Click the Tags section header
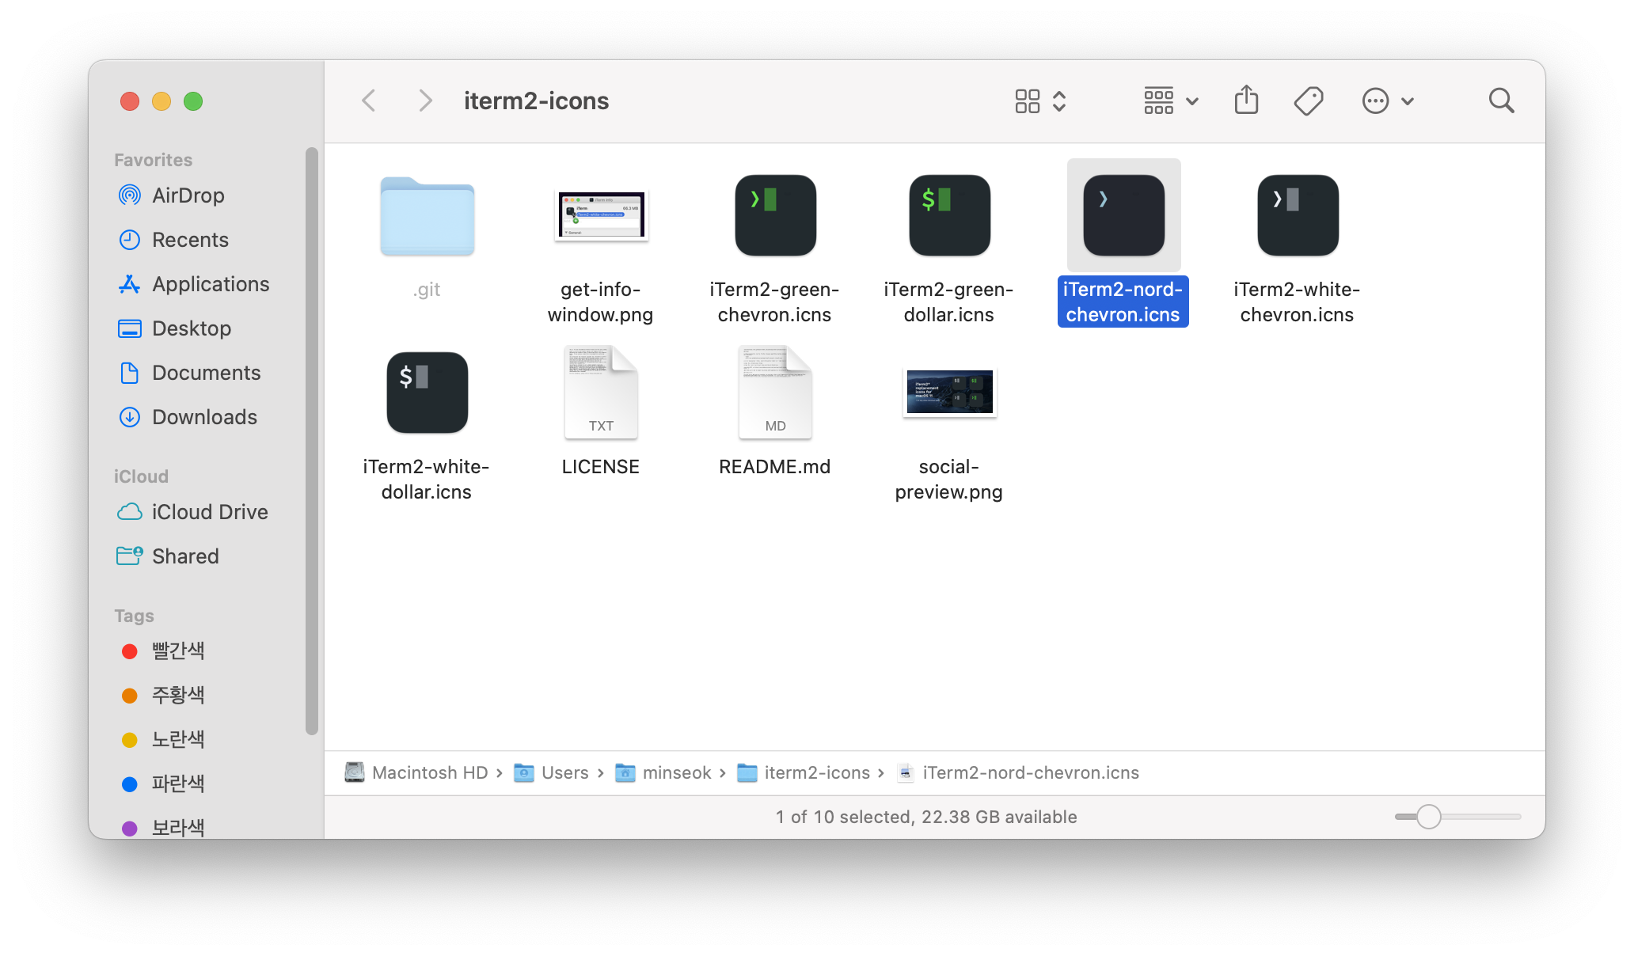This screenshot has height=956, width=1634. tap(134, 616)
